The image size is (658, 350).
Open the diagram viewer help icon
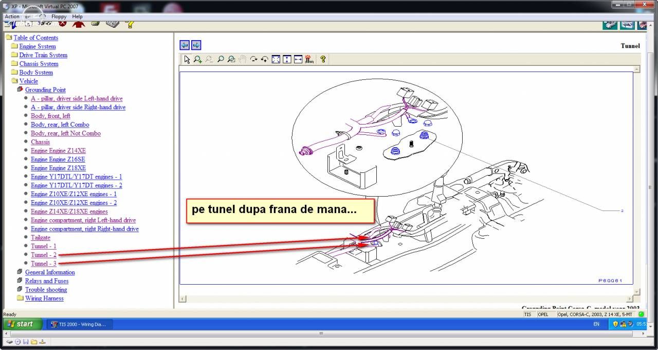click(323, 59)
